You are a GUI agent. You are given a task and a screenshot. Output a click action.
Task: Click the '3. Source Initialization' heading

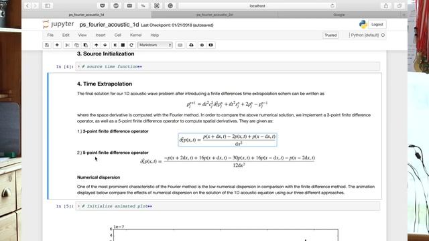[x=106, y=54]
